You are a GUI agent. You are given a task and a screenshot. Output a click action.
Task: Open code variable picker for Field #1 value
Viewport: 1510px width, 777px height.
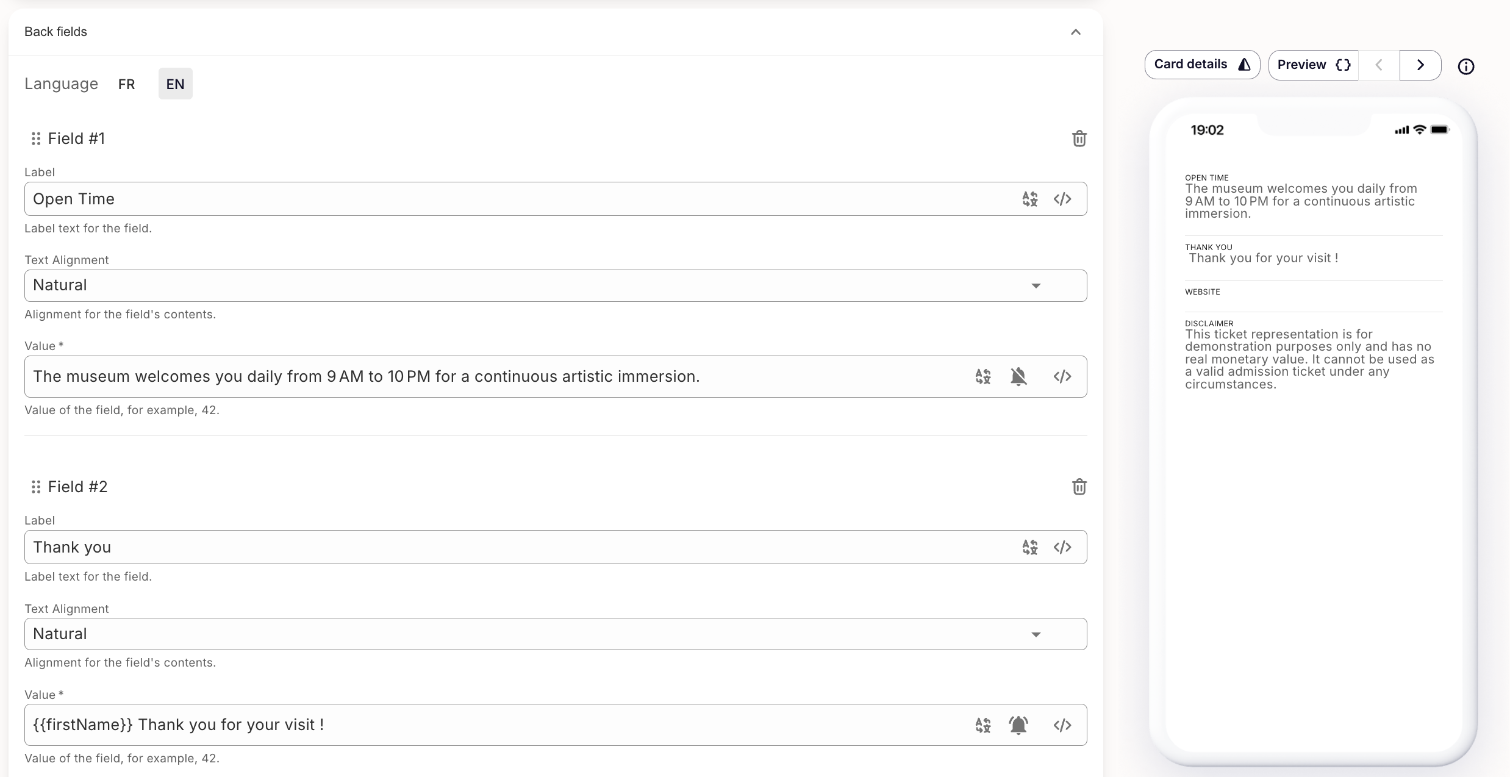[1062, 376]
